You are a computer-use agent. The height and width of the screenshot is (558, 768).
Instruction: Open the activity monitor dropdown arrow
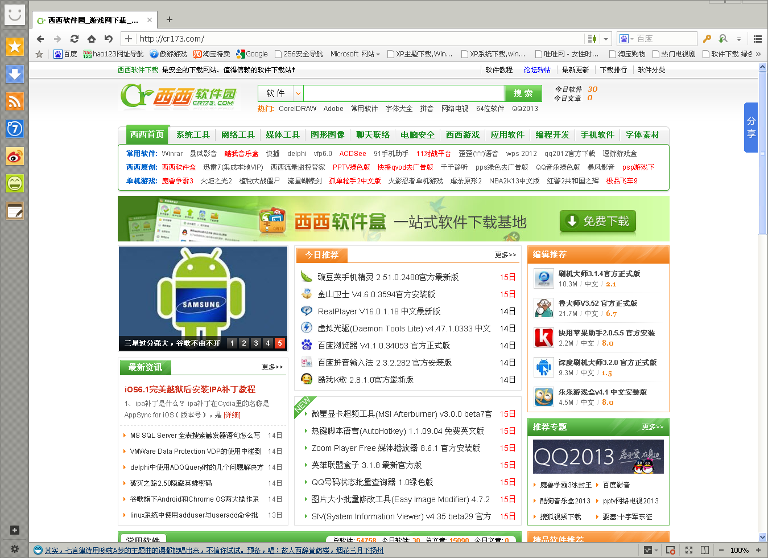(x=656, y=550)
